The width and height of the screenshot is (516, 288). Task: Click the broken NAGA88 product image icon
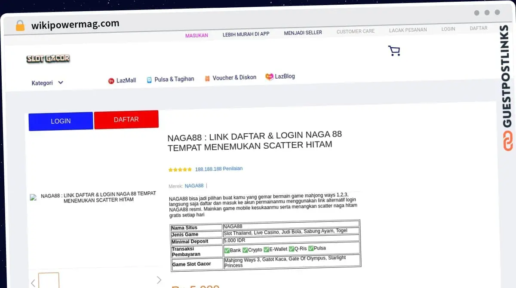pos(33,197)
